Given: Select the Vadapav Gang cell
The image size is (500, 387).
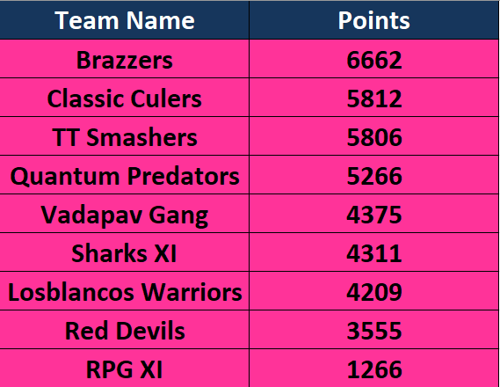Looking at the screenshot, I should pyautogui.click(x=125, y=214).
